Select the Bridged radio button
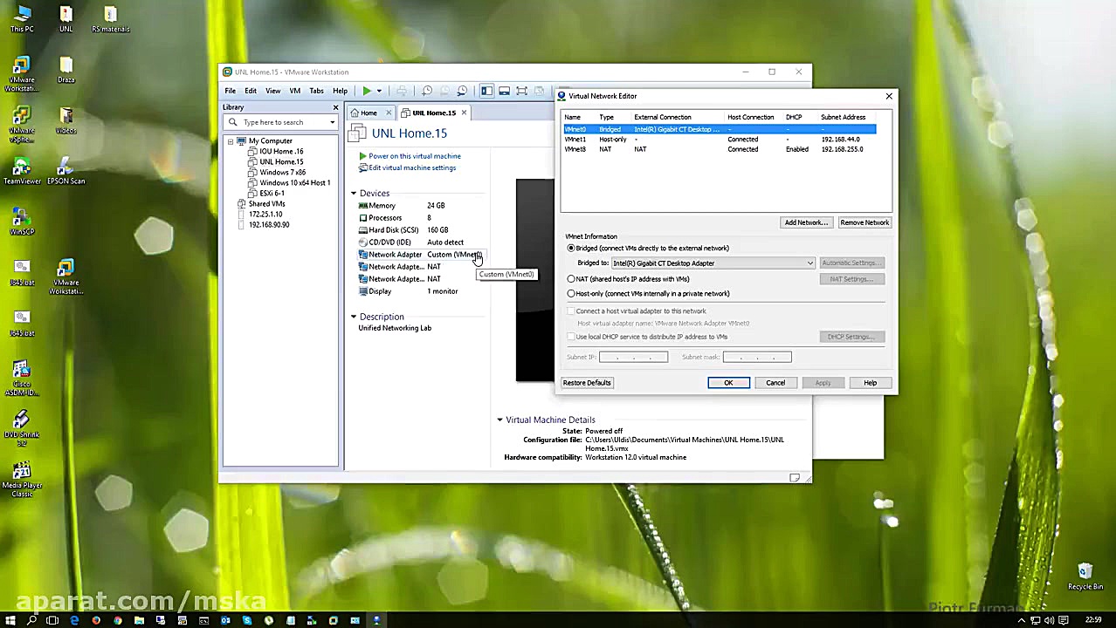 point(571,249)
